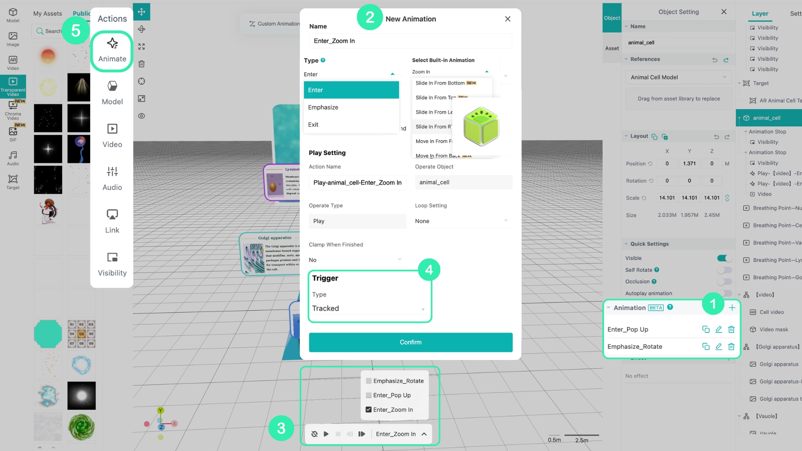Collapse the Animation section

pyautogui.click(x=609, y=308)
